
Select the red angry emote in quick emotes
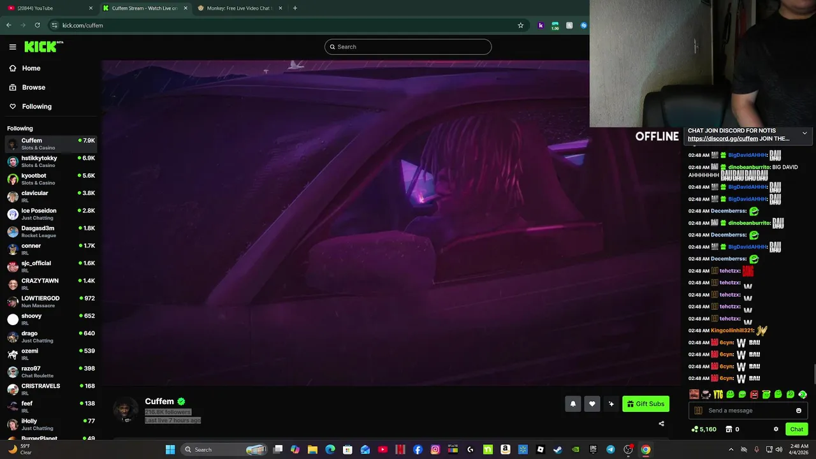pyautogui.click(x=754, y=395)
